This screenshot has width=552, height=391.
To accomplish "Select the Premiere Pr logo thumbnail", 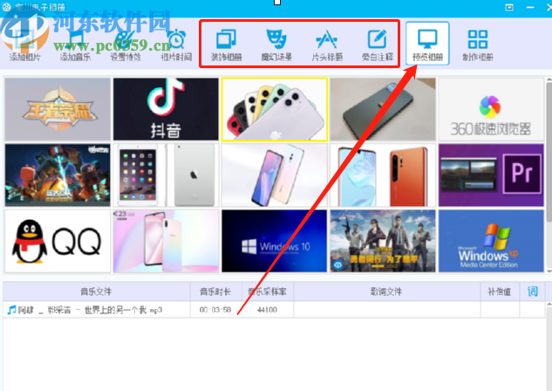I will pos(491,175).
